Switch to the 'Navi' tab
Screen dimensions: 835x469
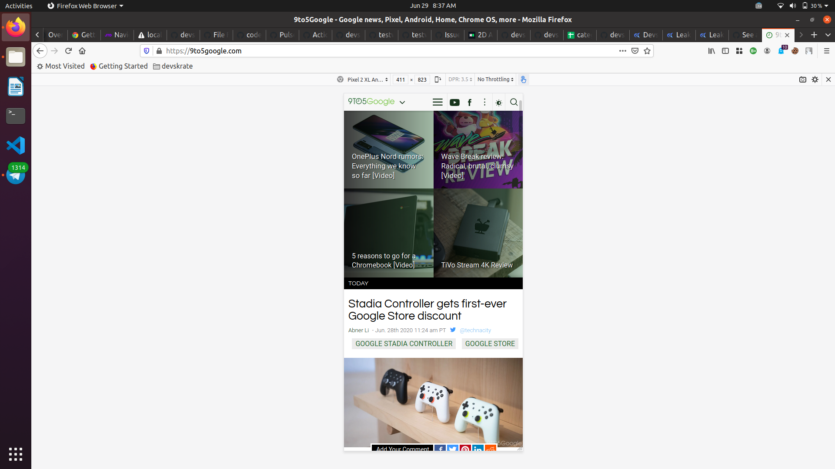(117, 35)
